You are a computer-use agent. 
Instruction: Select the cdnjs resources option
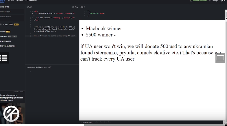point(15,36)
